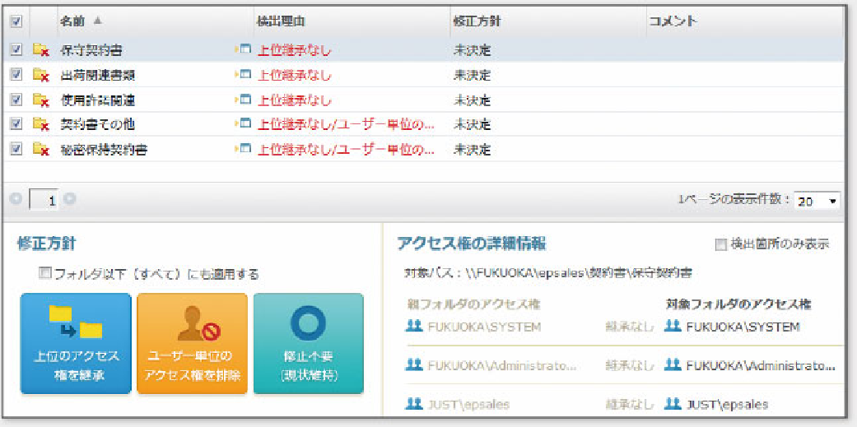857x427 pixels.
Task: Select folder name 使用許諾関連
Action: (97, 100)
